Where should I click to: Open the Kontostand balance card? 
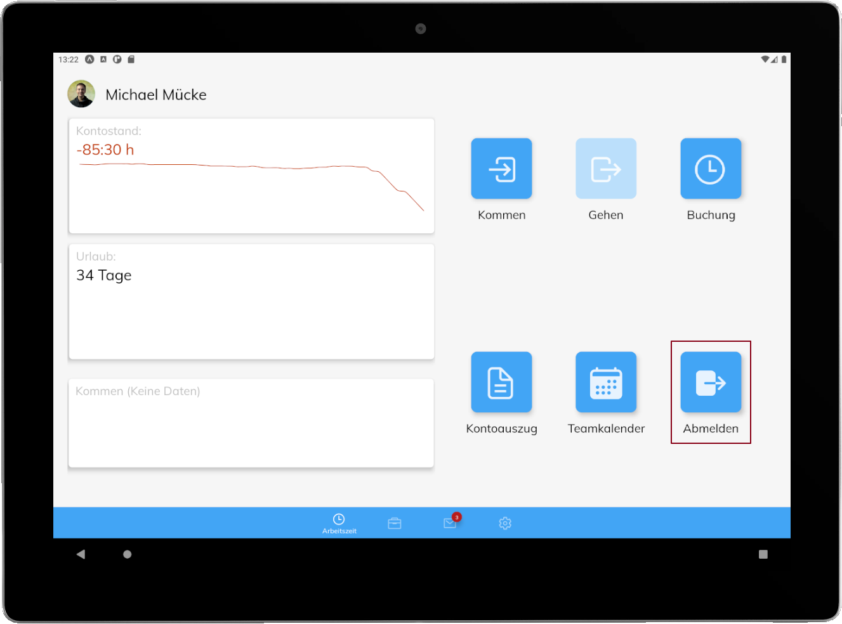pyautogui.click(x=251, y=176)
